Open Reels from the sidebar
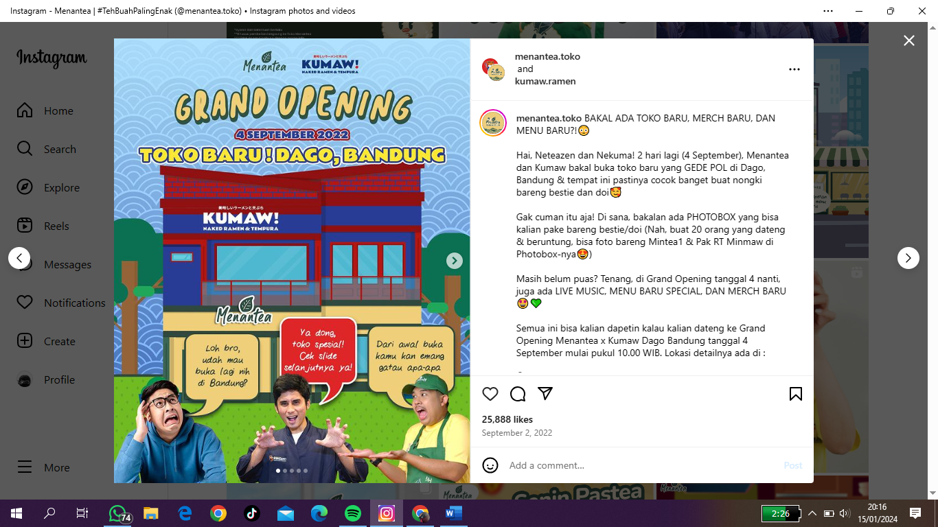The height and width of the screenshot is (527, 938). [x=56, y=226]
